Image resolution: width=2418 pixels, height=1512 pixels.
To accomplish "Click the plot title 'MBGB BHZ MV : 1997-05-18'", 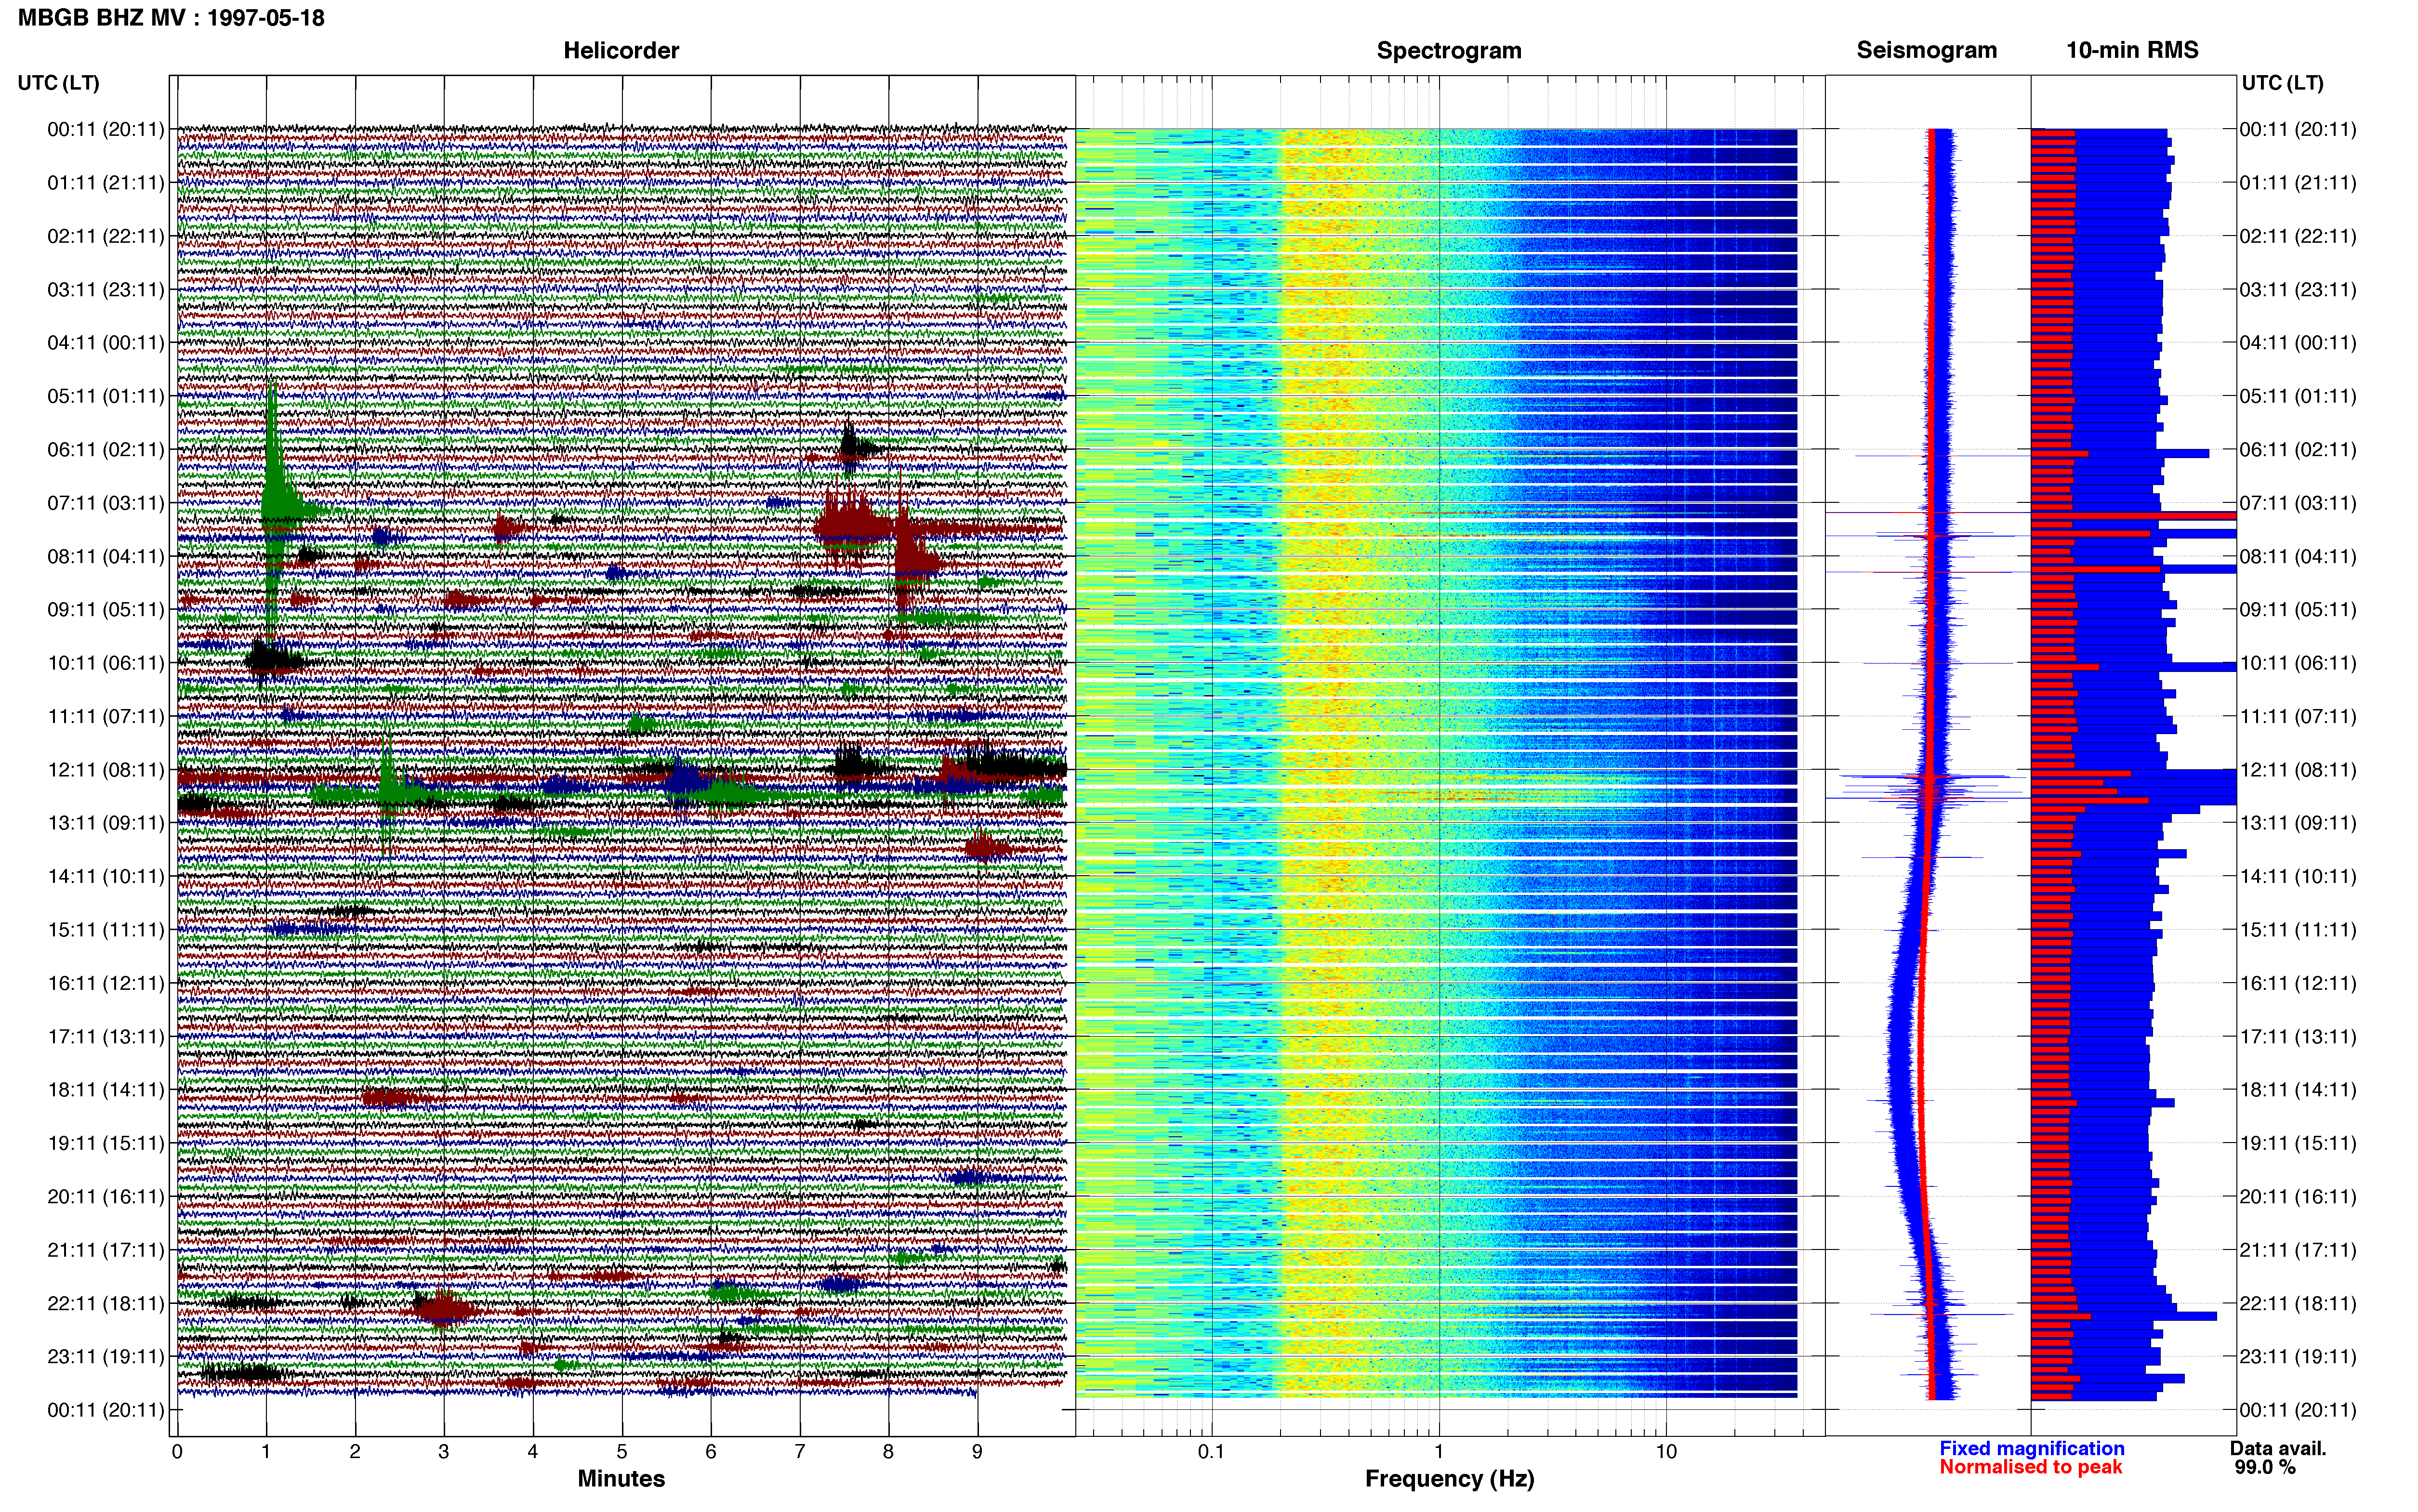I will [171, 18].
